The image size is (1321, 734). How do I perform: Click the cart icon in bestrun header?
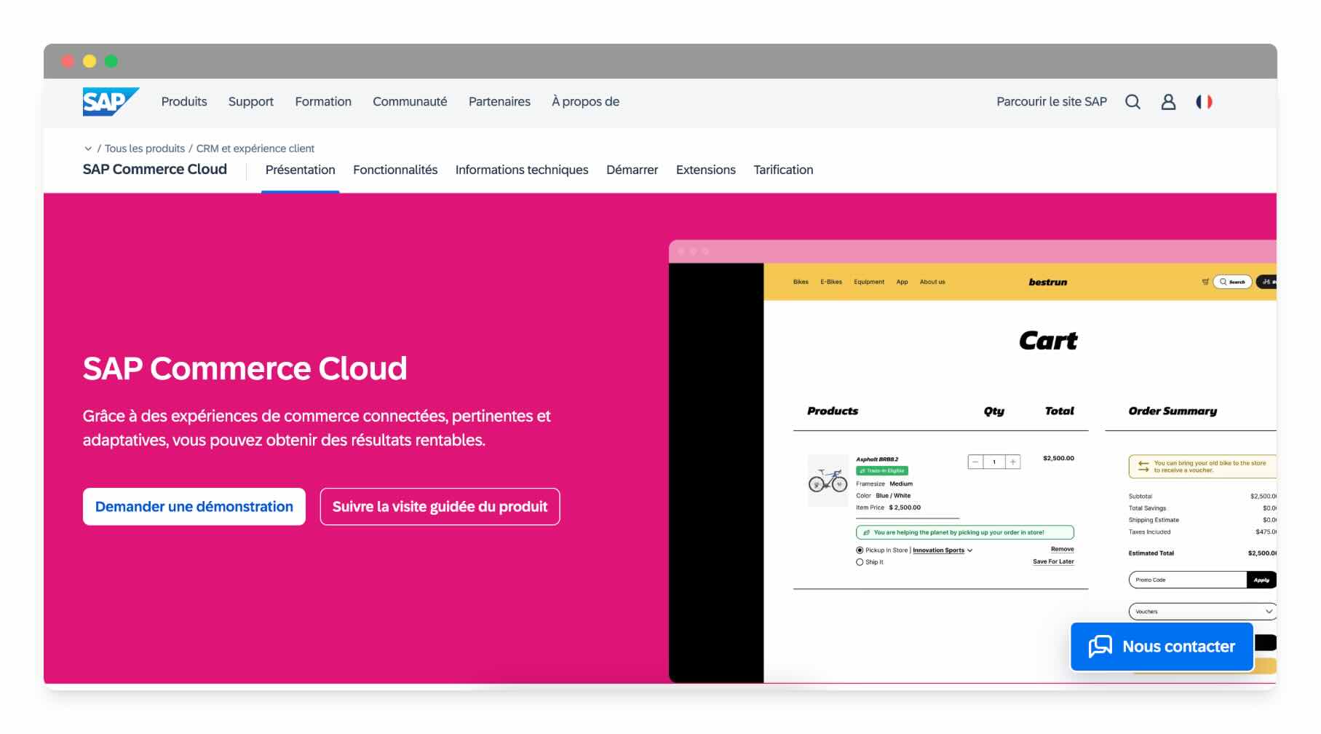(x=1205, y=282)
